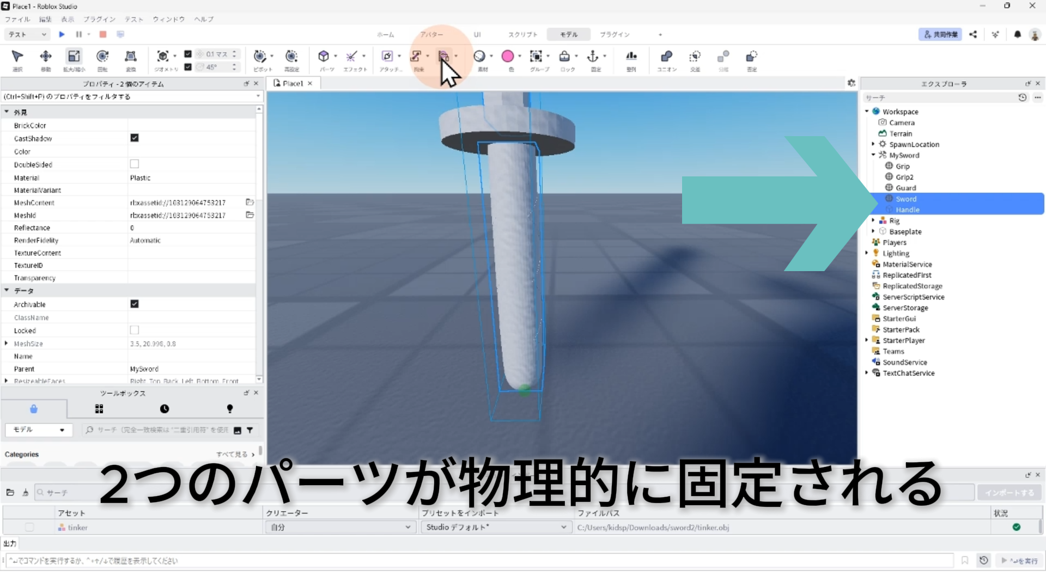Screen dimensions: 1046x588
Task: Expand the MeshSize property
Action: (7, 344)
